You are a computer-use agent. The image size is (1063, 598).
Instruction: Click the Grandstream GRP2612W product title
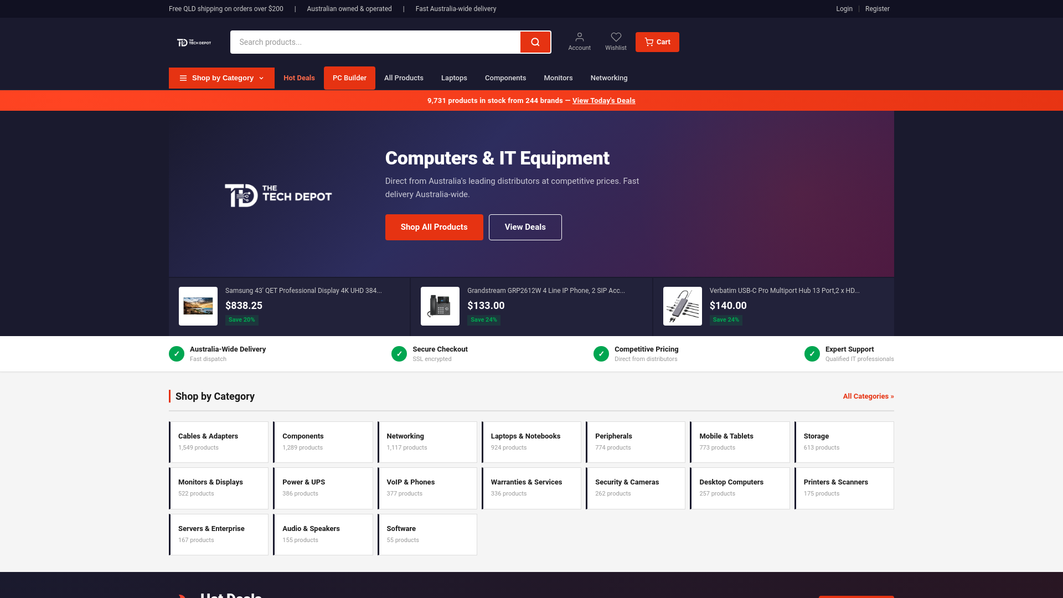click(546, 291)
